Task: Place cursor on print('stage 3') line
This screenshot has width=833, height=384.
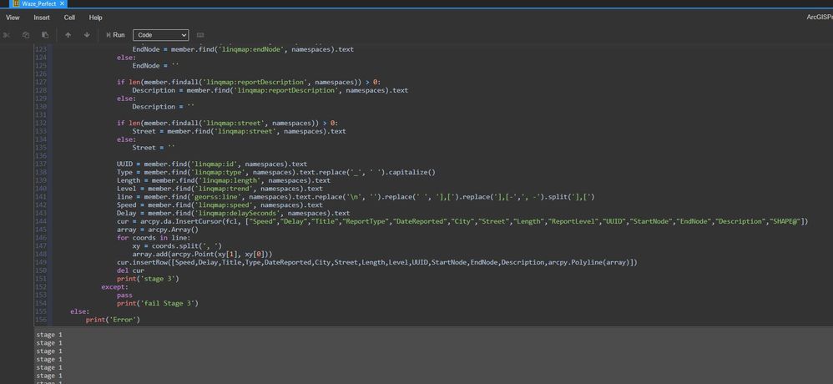Action: tap(148, 279)
